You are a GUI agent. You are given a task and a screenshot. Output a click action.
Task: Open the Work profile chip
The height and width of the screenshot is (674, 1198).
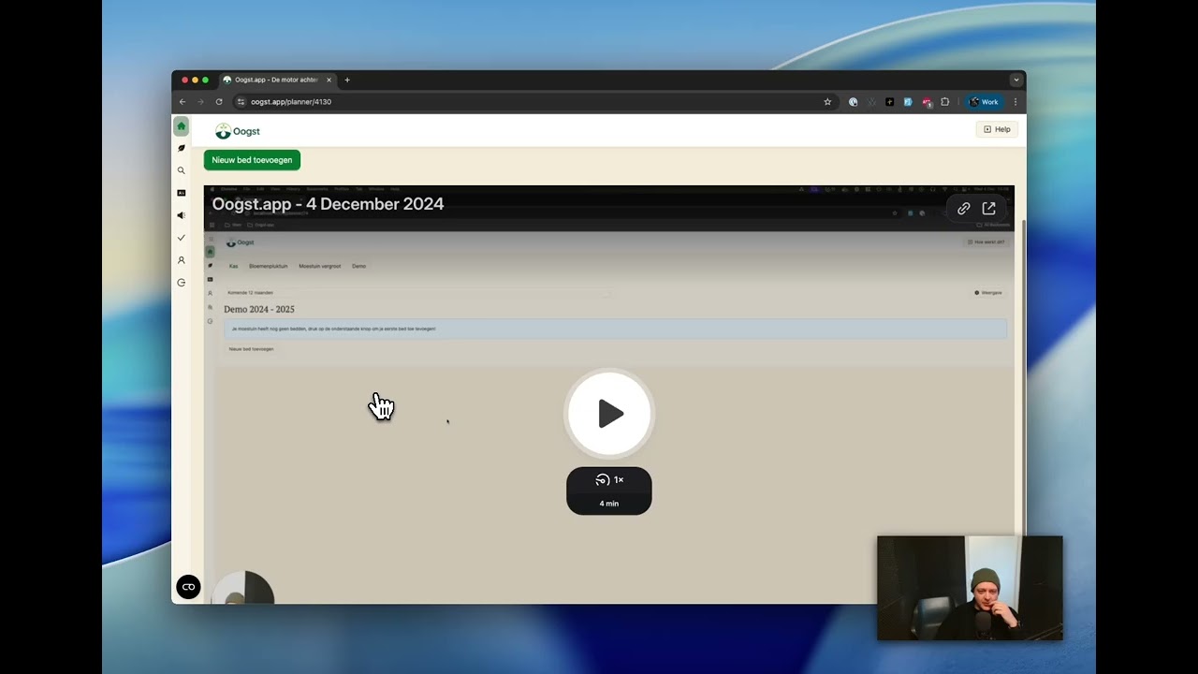point(984,102)
